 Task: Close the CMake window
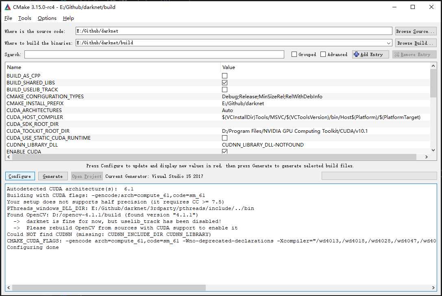pyautogui.click(x=431, y=7)
